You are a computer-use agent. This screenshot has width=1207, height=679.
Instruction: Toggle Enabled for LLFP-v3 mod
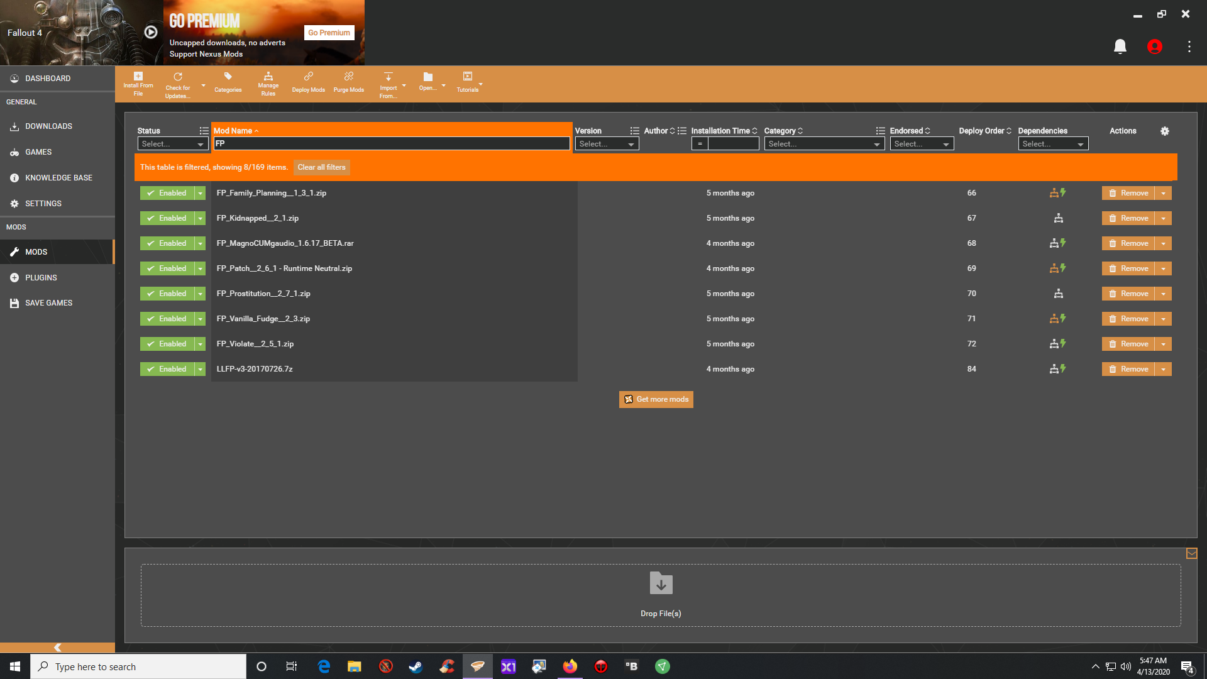pos(167,369)
